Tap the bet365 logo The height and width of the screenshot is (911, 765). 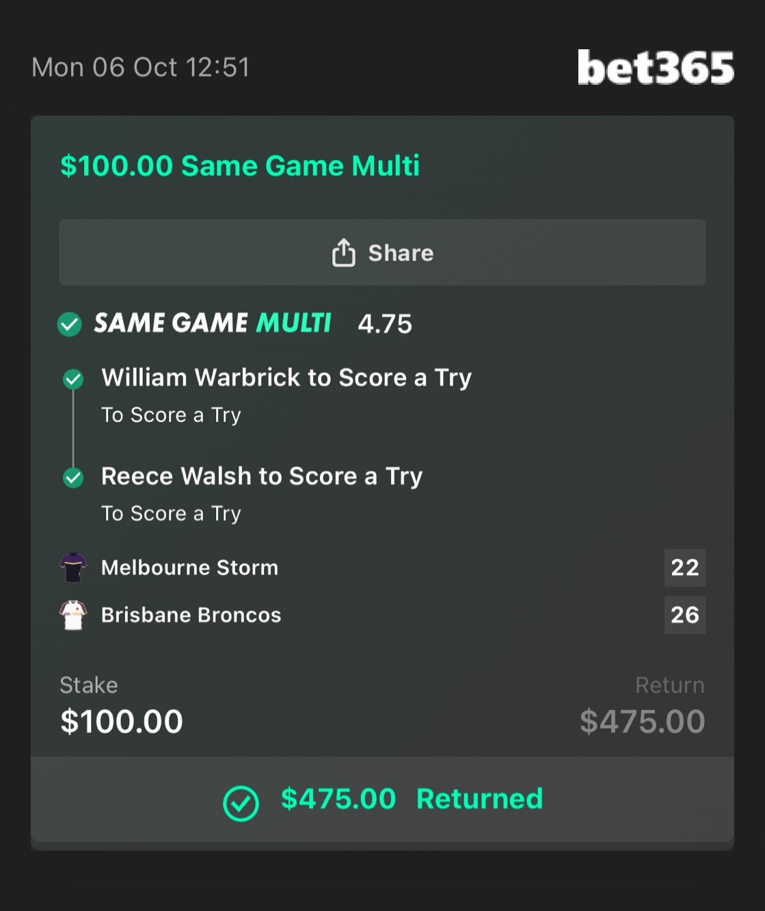tap(655, 68)
